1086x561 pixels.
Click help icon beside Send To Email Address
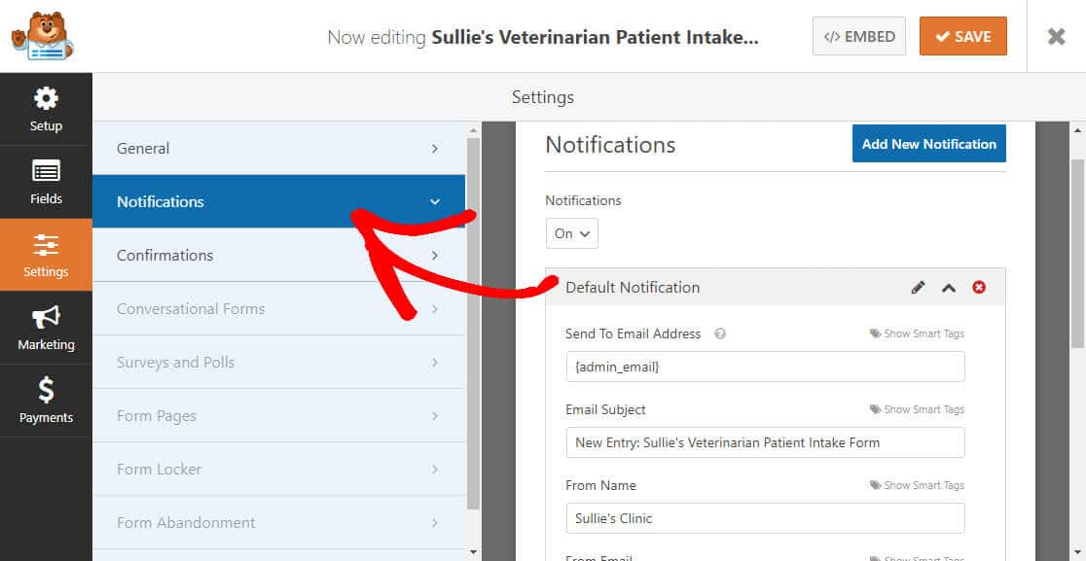(719, 334)
